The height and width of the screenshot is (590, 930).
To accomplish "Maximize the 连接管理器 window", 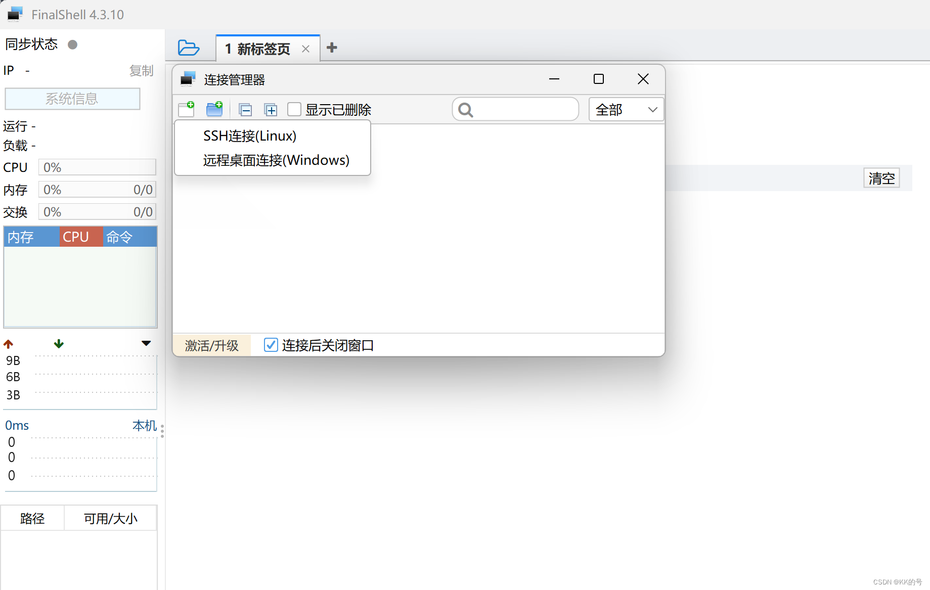I will tap(599, 79).
